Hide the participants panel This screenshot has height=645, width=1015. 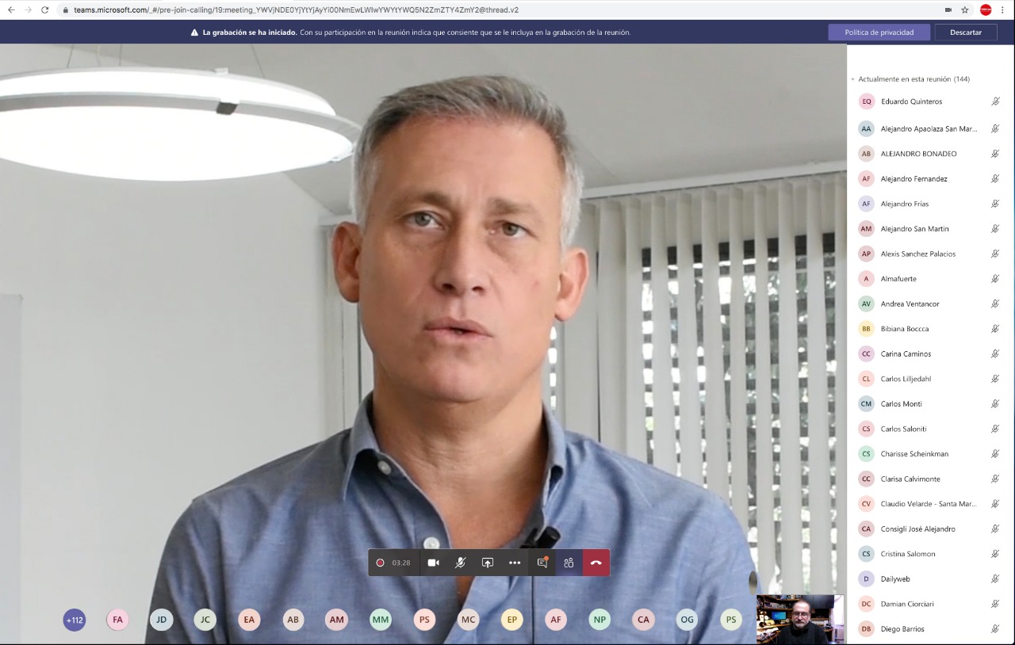coord(569,563)
